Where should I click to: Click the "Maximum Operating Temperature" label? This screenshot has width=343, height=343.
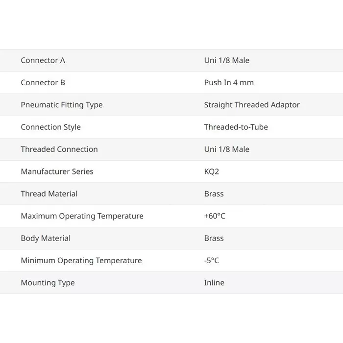82,216
